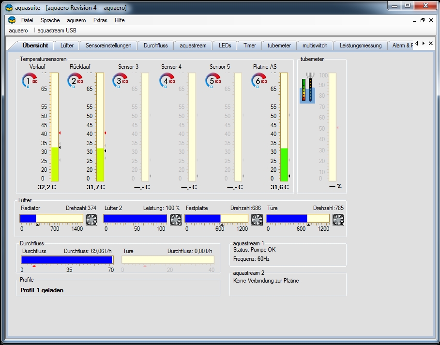This screenshot has height=345, width=440.
Task: Open the Datei menu
Action: tap(27, 20)
